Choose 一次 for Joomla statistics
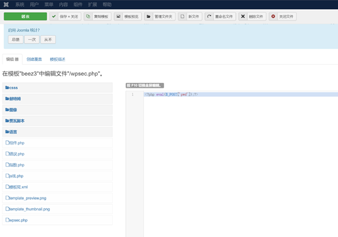Image resolution: width=338 pixels, height=237 pixels. click(32, 40)
